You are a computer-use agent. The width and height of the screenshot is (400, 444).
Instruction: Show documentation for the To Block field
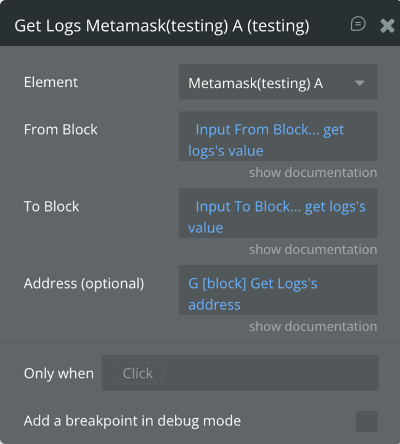[312, 250]
